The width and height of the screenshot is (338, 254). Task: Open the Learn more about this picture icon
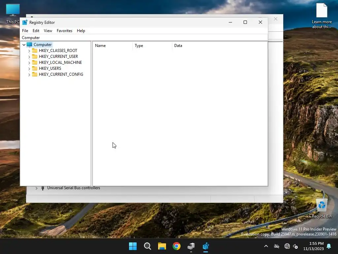pos(321,16)
